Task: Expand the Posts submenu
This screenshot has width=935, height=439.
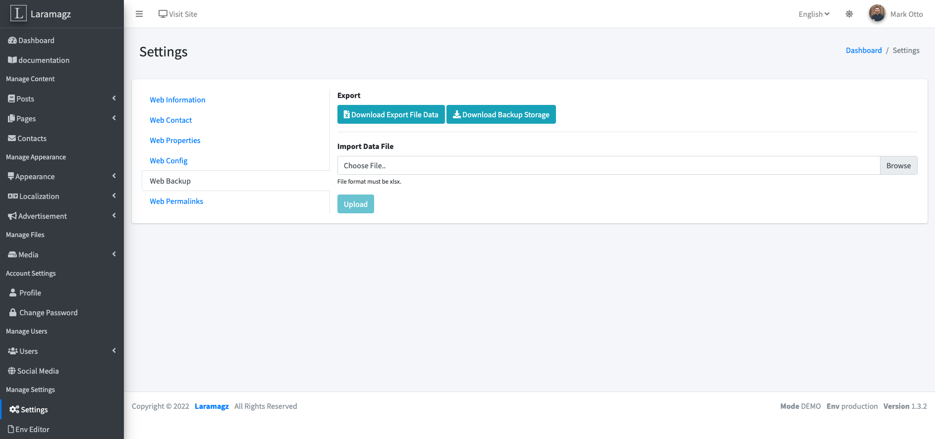Action: [x=114, y=98]
